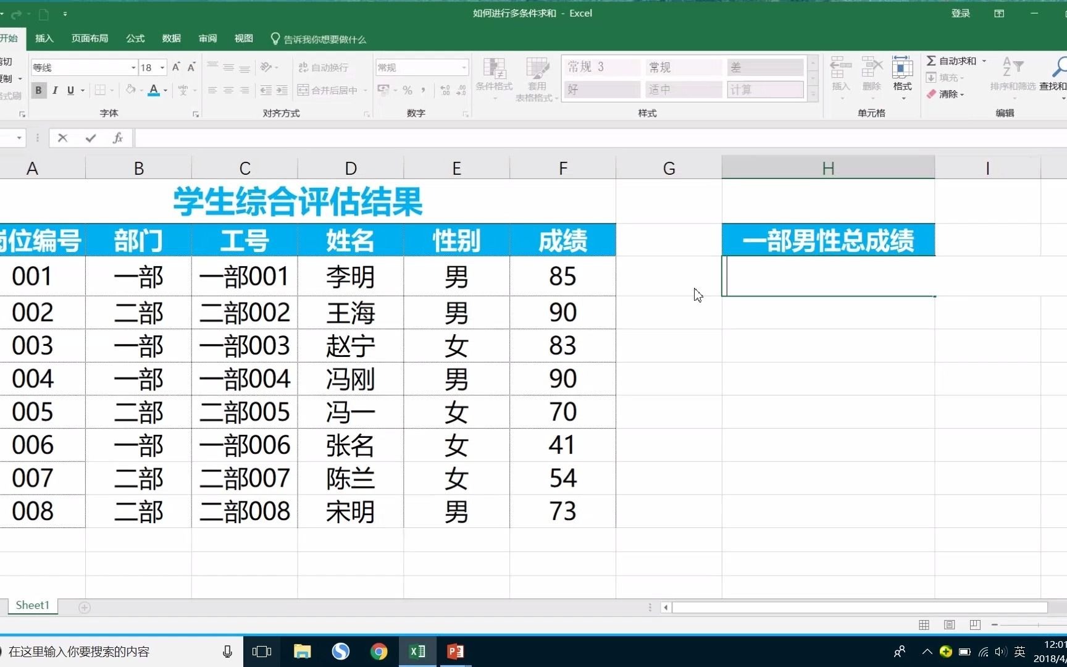Toggle underline formatting
1067x667 pixels.
pyautogui.click(x=70, y=90)
